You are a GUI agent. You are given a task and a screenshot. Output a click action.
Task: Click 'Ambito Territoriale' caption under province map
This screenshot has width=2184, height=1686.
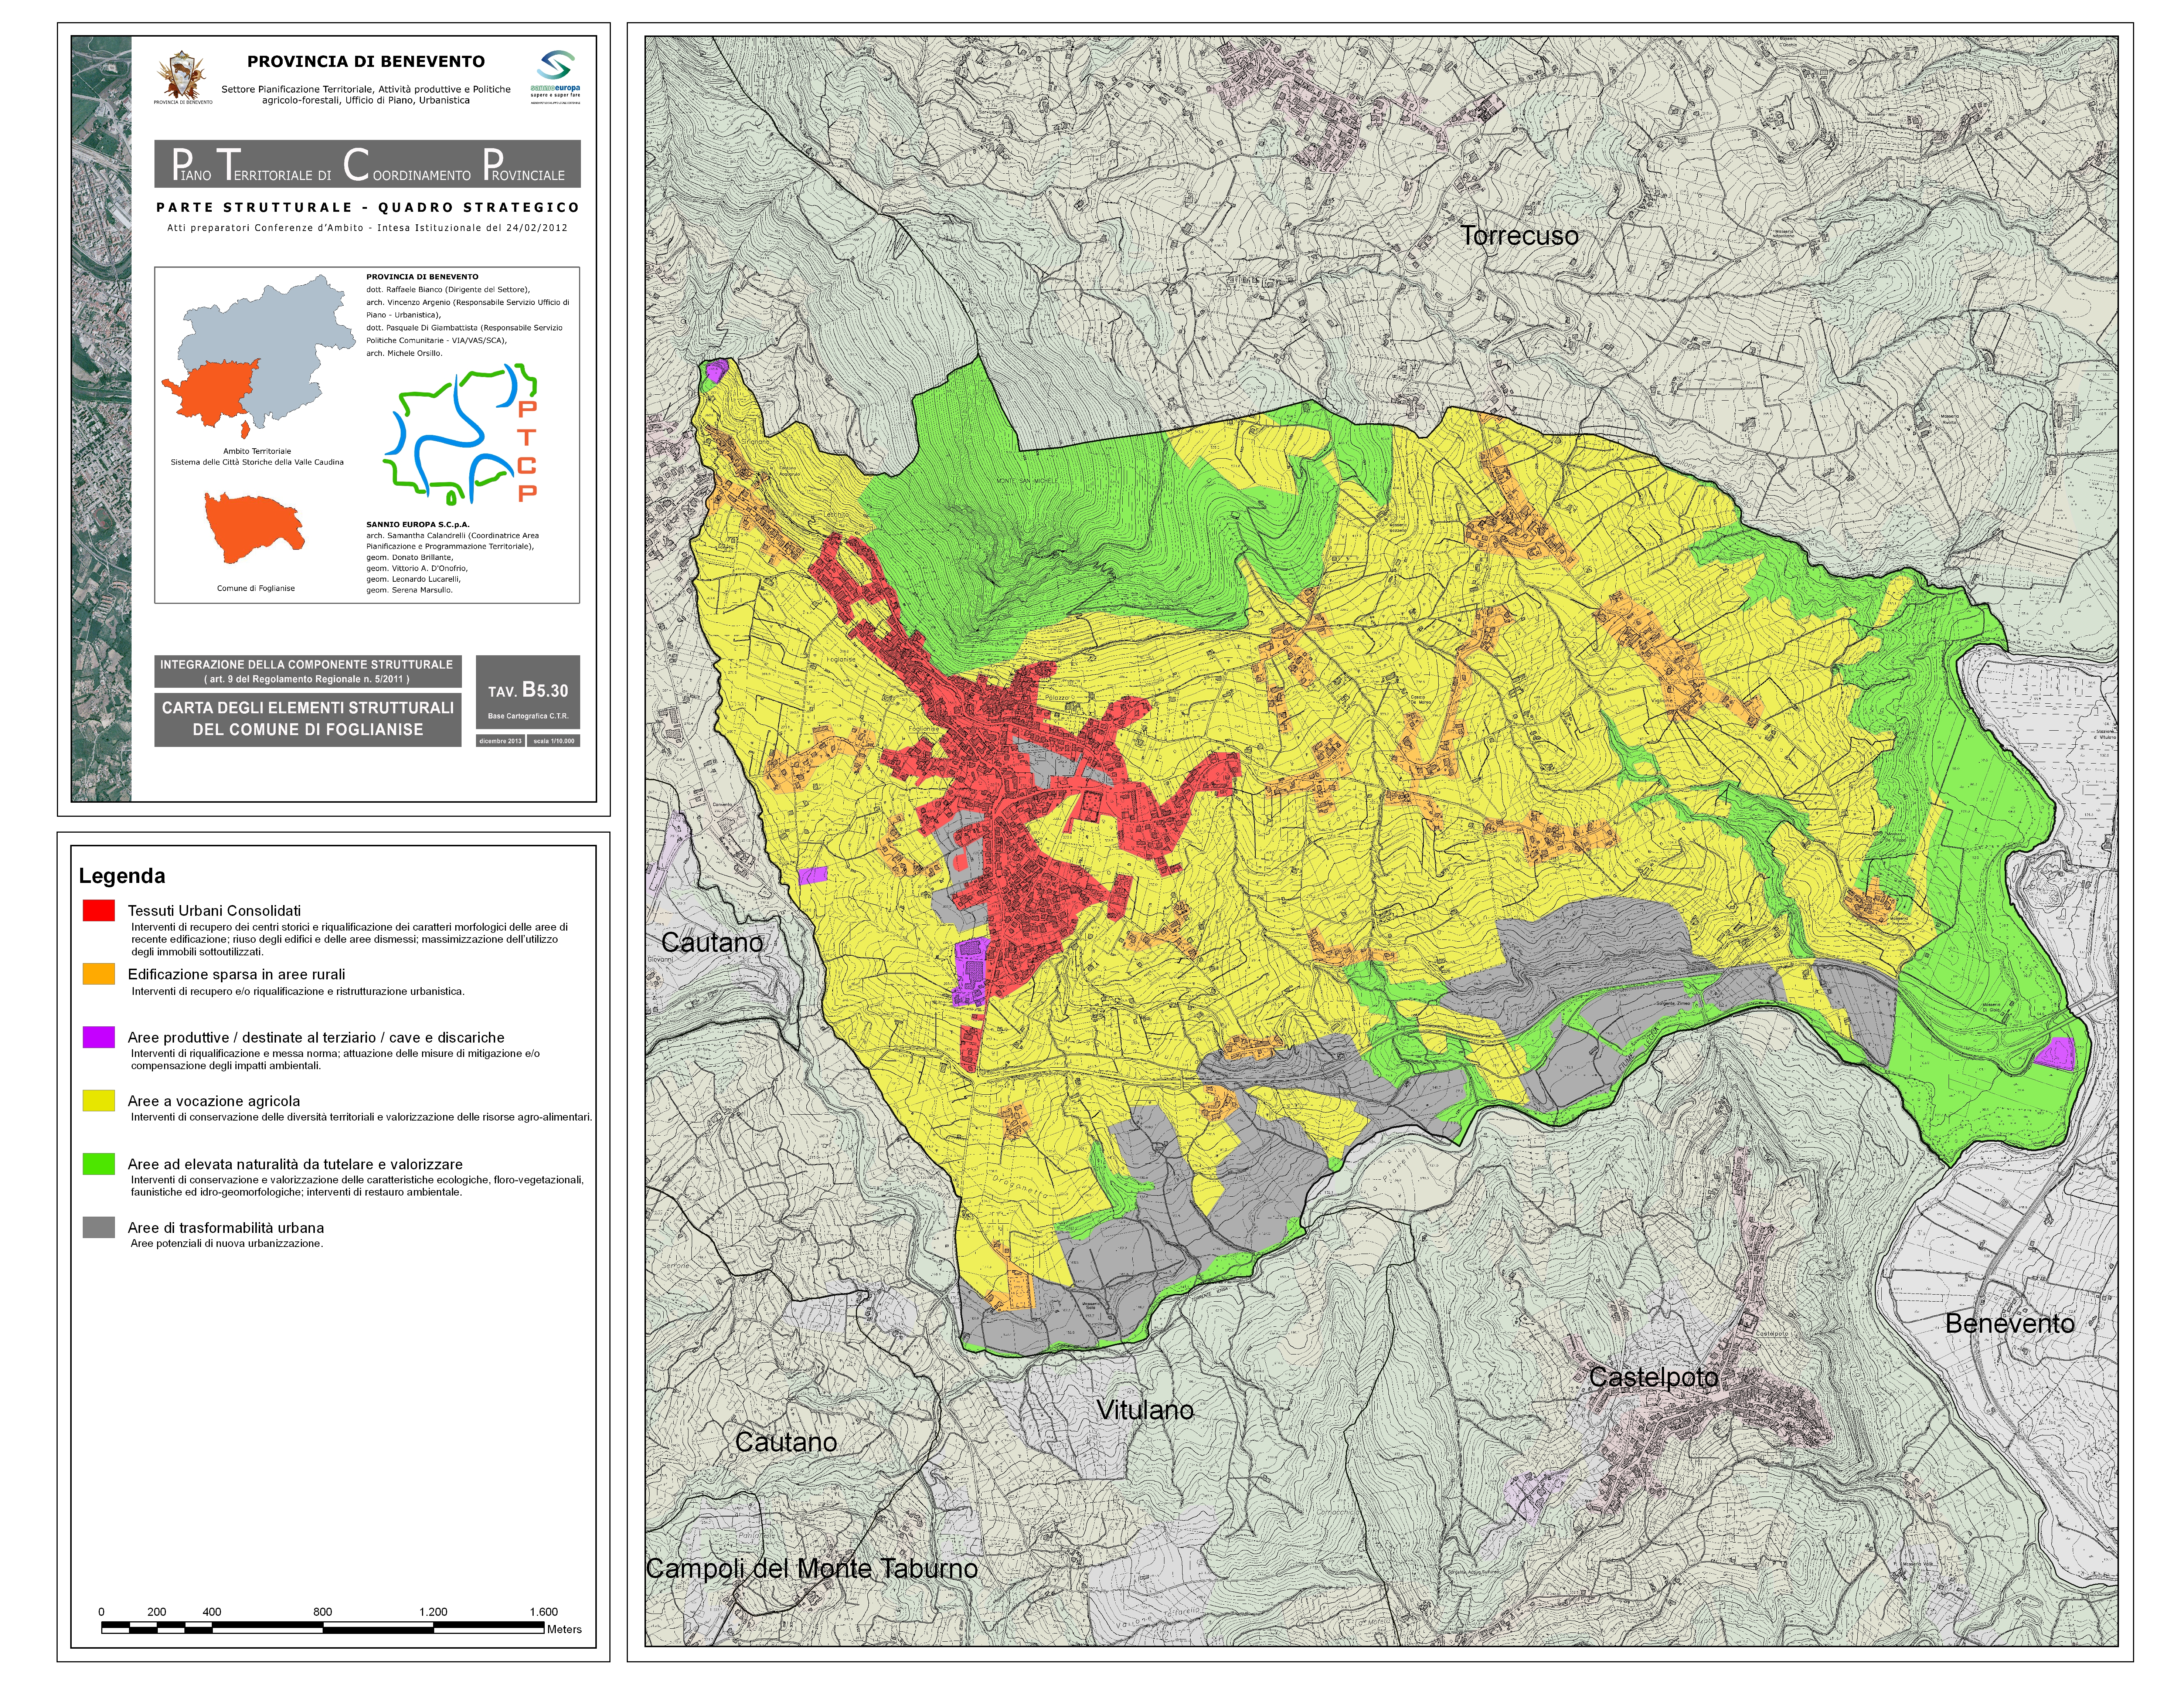[x=257, y=451]
